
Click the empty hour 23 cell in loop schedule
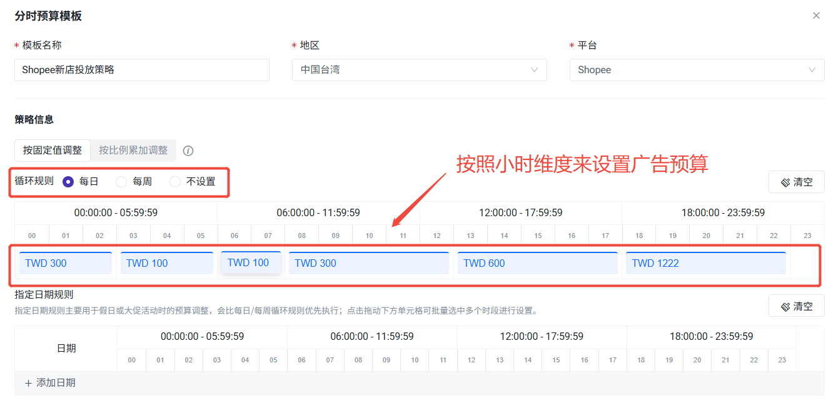(x=807, y=263)
